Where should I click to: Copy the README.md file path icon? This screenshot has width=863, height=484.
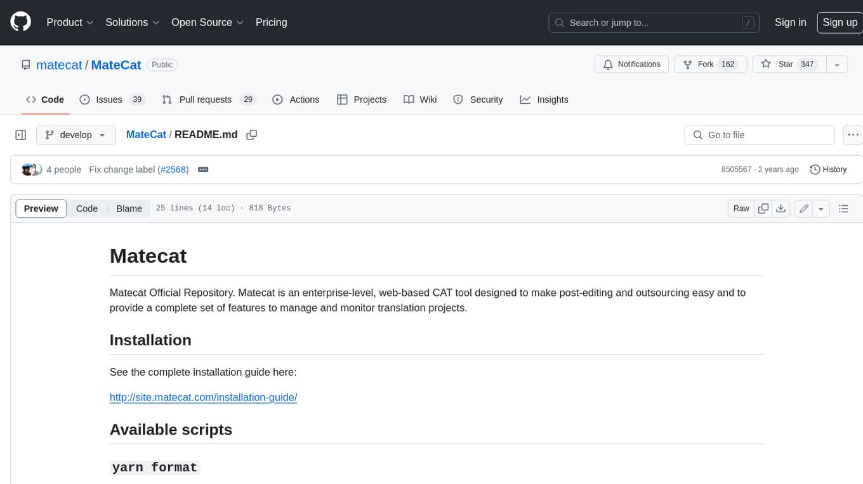point(252,135)
